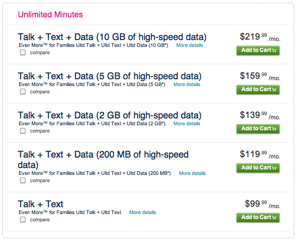Check compare for the 5 GB plan
Image resolution: width=297 pixels, height=240 pixels.
coord(23,92)
